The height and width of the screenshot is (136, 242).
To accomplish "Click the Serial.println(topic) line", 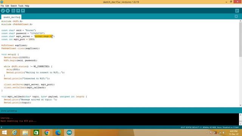I will point(17,103).
